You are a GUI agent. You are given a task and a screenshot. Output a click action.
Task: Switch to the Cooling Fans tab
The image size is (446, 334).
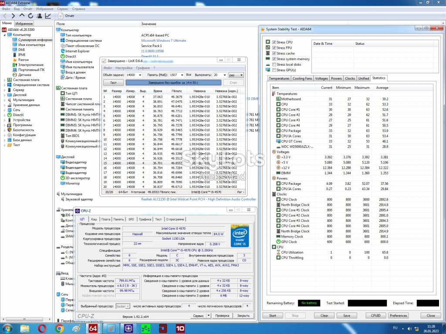pyautogui.click(x=302, y=78)
